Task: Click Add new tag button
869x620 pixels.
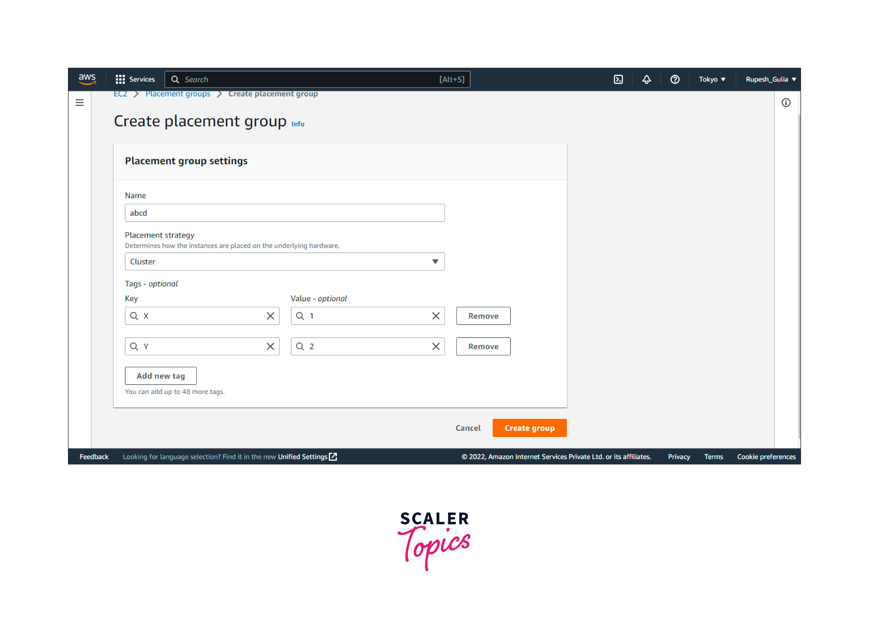Action: pyautogui.click(x=161, y=376)
